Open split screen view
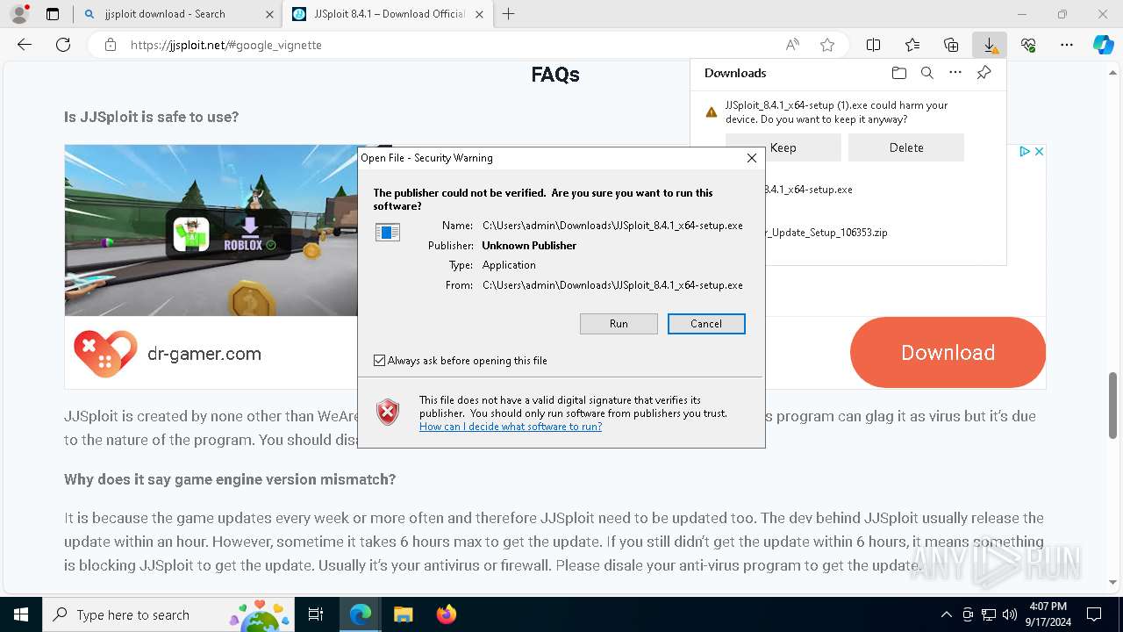This screenshot has width=1123, height=632. 874,45
